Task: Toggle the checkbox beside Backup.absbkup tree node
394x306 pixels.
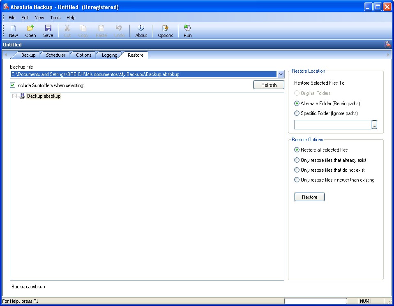Action: 14,96
